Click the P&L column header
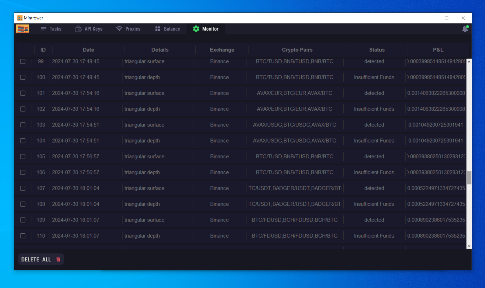 tap(438, 50)
